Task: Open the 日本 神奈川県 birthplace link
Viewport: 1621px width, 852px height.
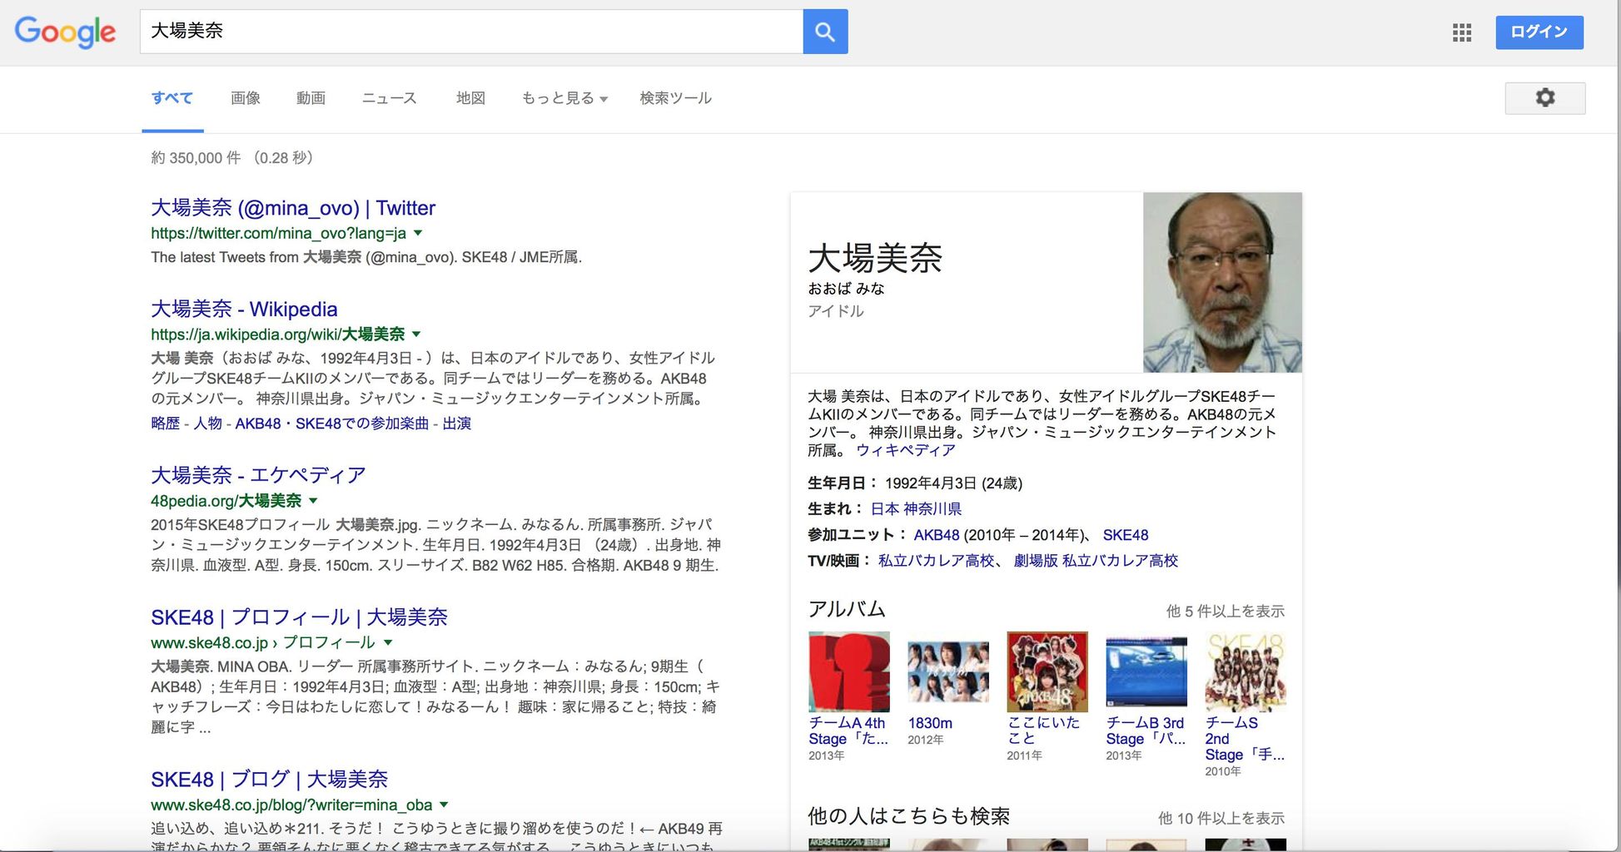Action: [x=916, y=508]
